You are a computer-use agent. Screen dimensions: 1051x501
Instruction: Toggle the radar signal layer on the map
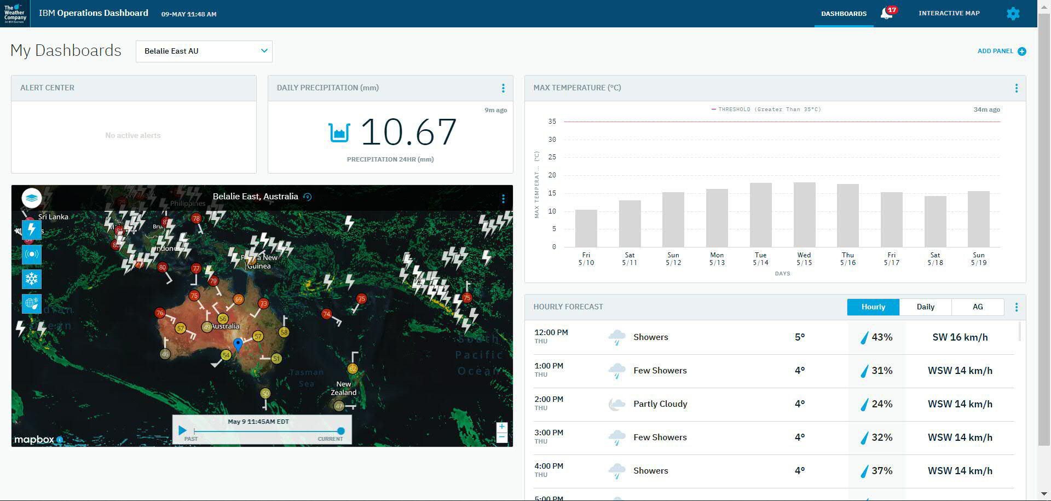(x=32, y=255)
